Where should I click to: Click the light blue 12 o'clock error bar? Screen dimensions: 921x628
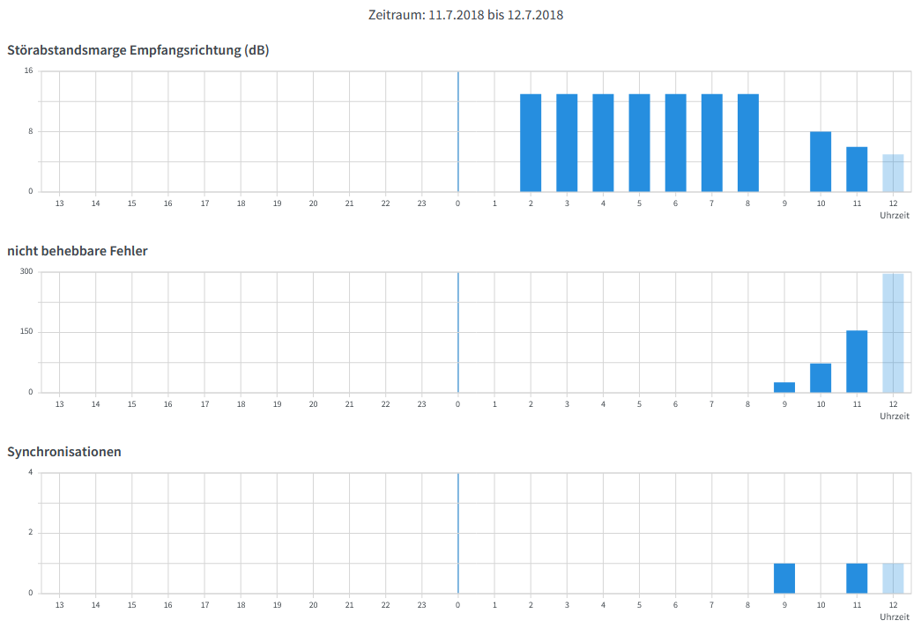tap(893, 333)
